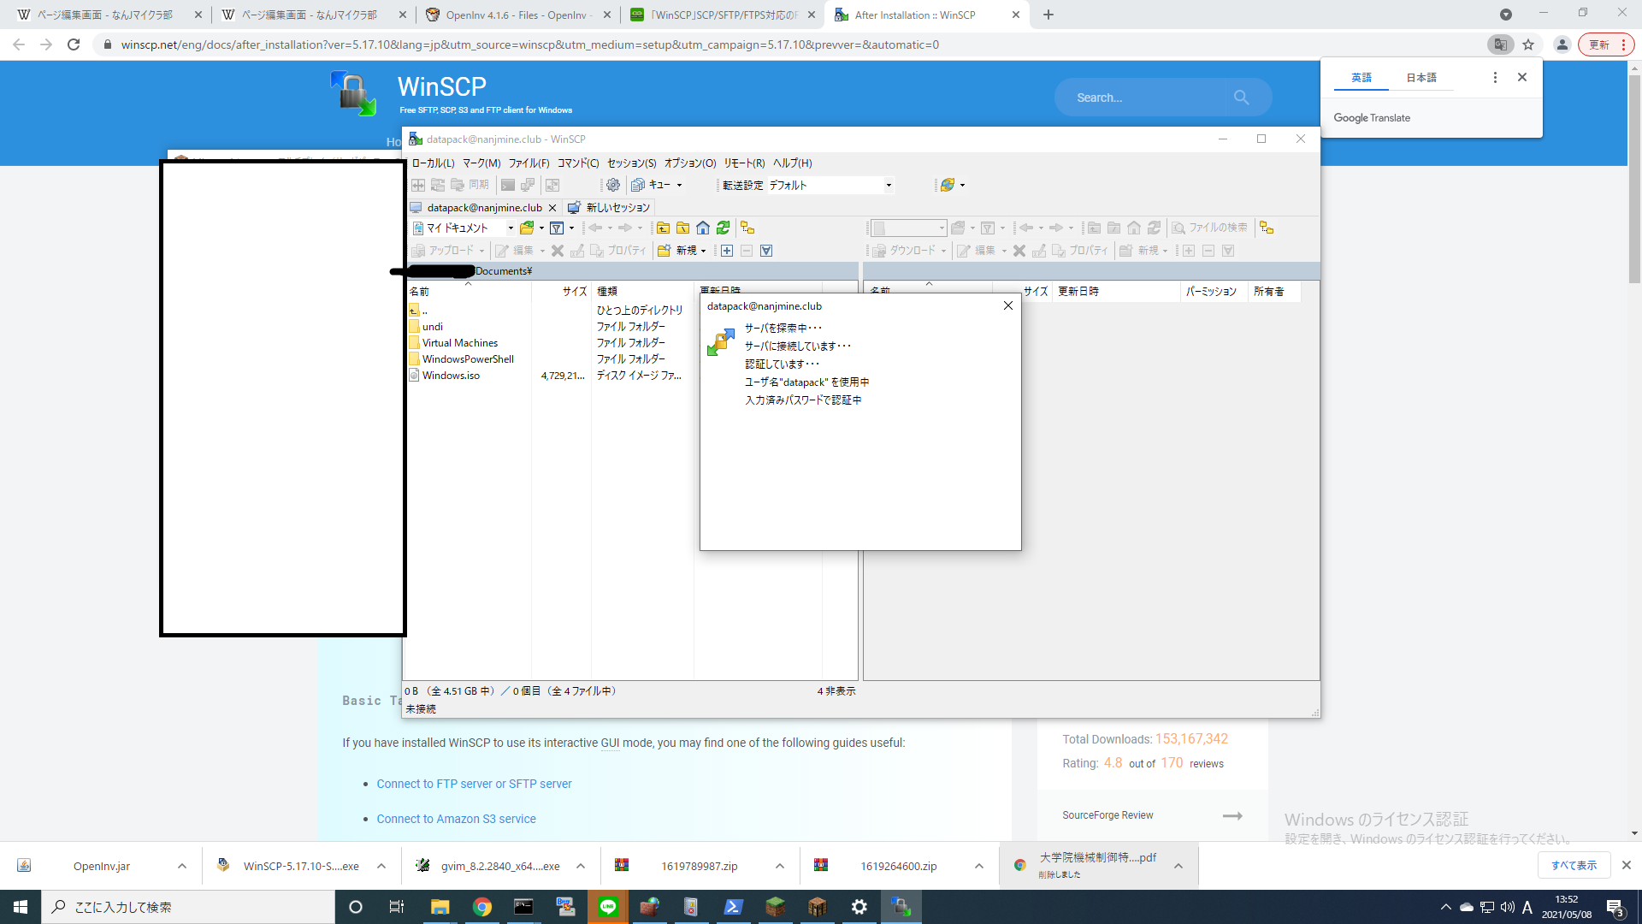Click local panel プロパティ properties button

click(618, 251)
